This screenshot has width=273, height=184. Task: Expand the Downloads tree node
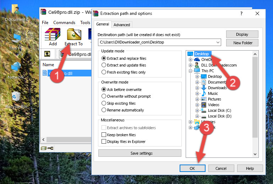pyautogui.click(x=197, y=88)
